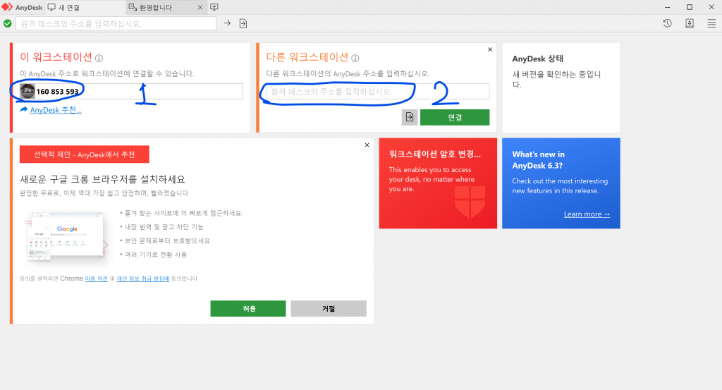Screen dimensions: 722x390
Task: Close the 환영합니다 tab
Action: (x=200, y=7)
